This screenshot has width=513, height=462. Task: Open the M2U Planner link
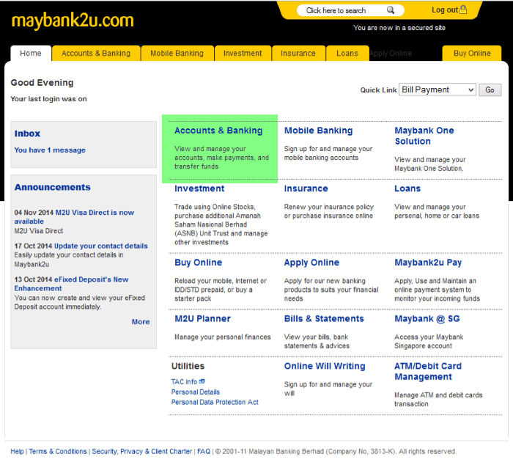(202, 318)
